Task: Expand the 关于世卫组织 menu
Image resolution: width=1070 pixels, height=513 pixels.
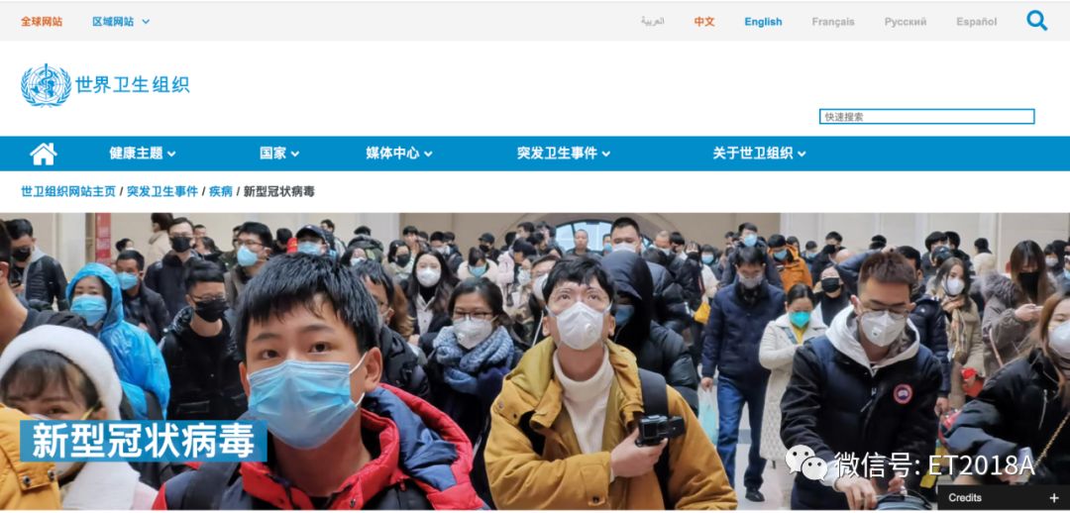Action: coord(760,154)
